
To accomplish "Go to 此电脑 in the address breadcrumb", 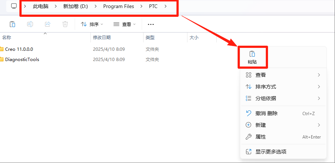I will coord(41,7).
